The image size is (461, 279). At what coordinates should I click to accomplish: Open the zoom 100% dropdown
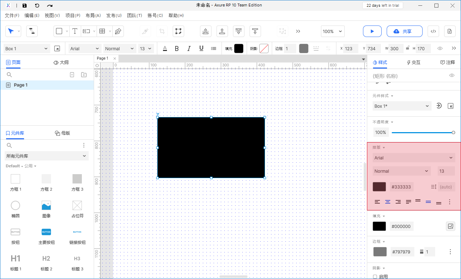point(332,31)
